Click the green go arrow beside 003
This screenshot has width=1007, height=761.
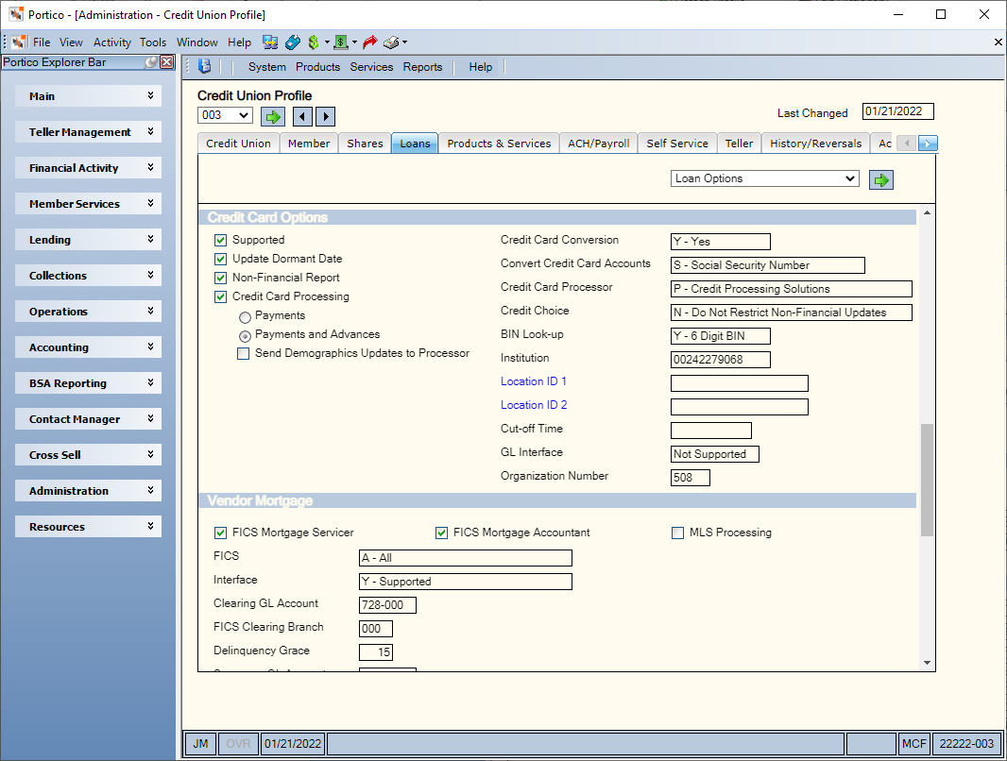click(273, 117)
